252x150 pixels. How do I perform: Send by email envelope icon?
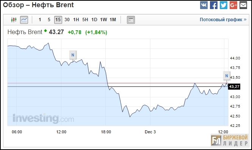pos(243,5)
